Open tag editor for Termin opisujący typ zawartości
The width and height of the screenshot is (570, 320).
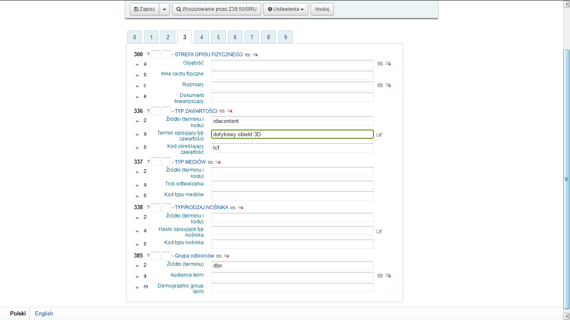[x=379, y=135]
